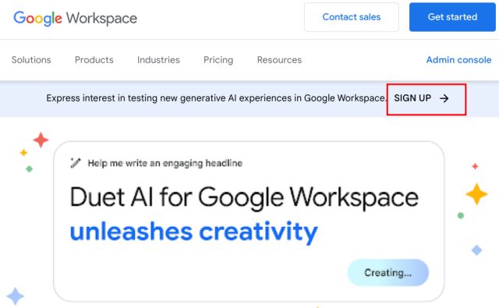The width and height of the screenshot is (499, 308).
Task: Click the blue Get started button
Action: (x=452, y=17)
